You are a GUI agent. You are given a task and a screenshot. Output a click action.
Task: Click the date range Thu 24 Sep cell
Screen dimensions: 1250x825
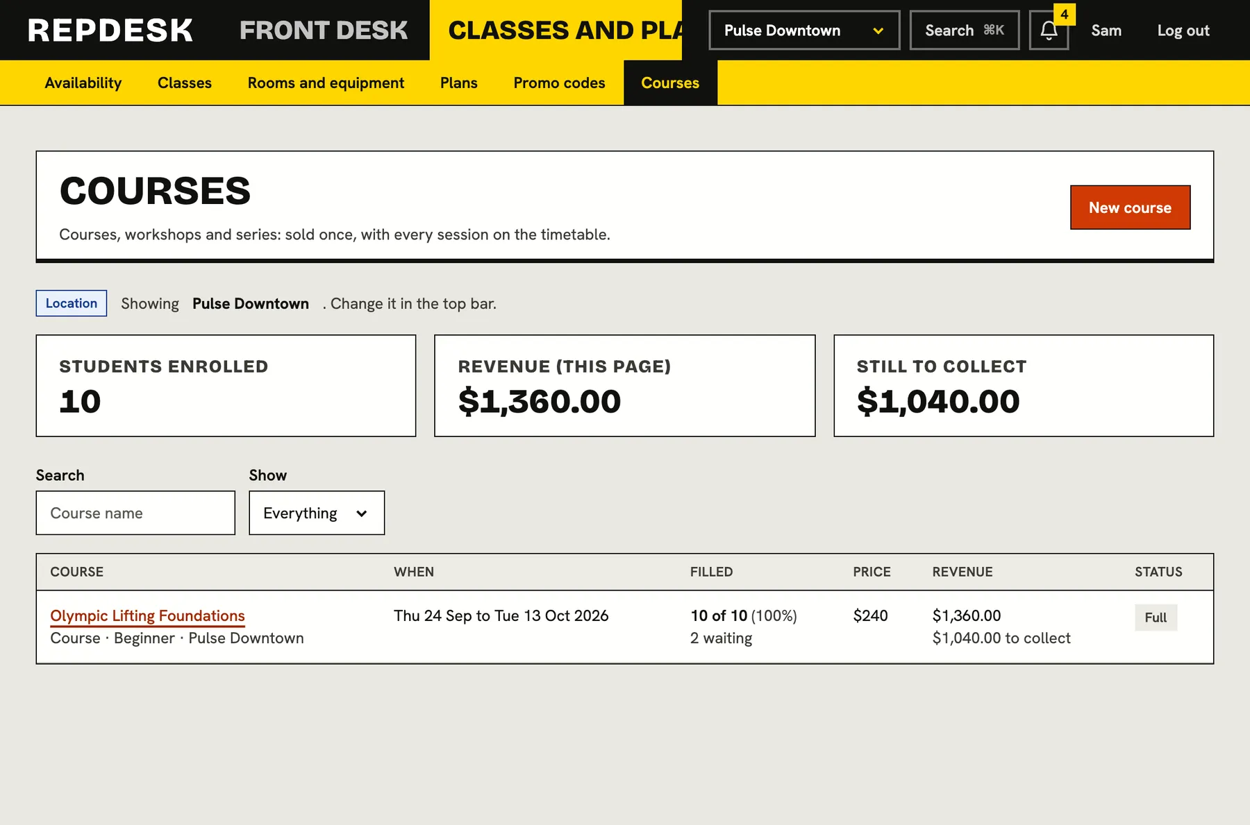[x=501, y=615]
